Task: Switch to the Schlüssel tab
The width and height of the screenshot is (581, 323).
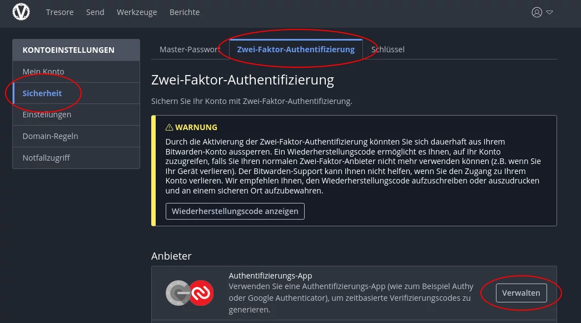Action: [x=388, y=49]
